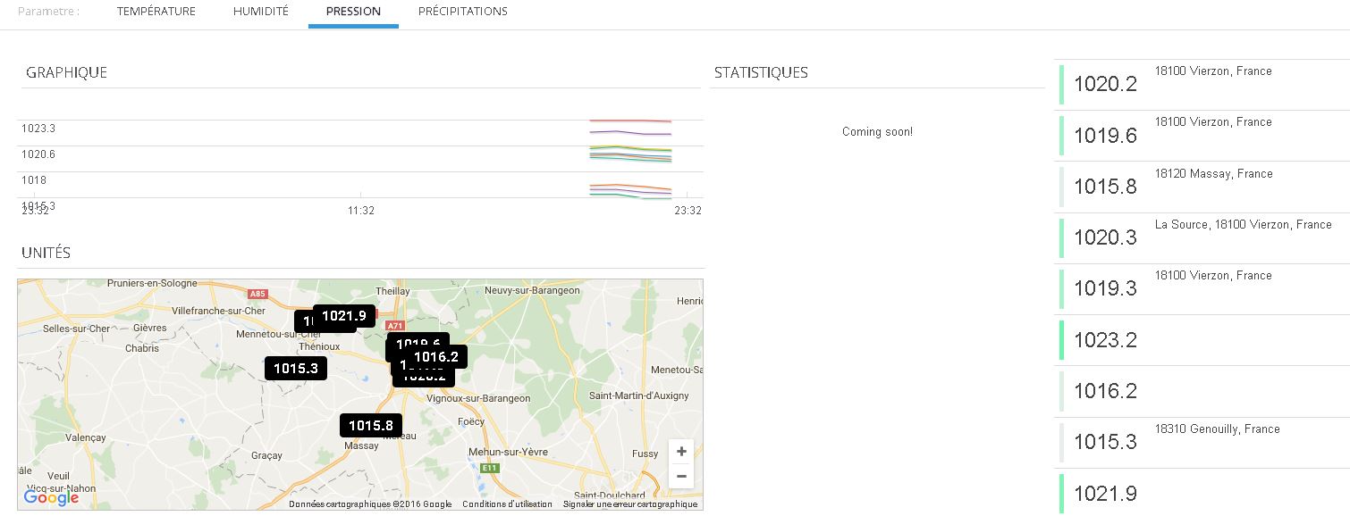The width and height of the screenshot is (1350, 516).
Task: Click the 23:32 end point on graph
Action: click(x=687, y=211)
